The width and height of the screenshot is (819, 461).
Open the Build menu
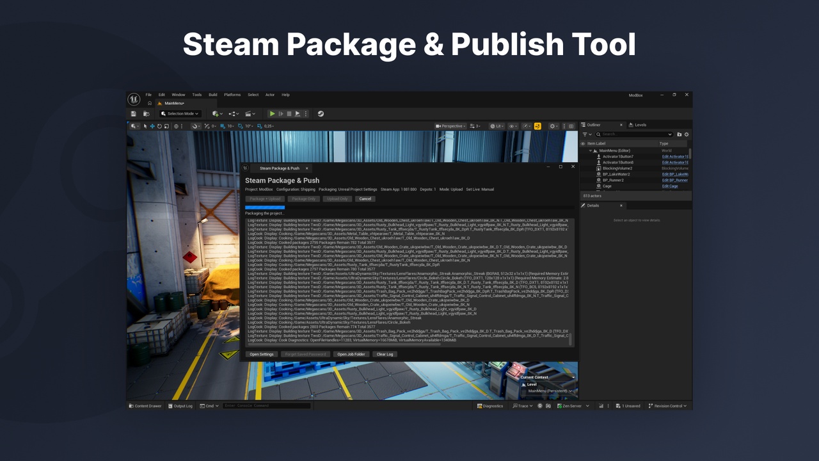(213, 95)
